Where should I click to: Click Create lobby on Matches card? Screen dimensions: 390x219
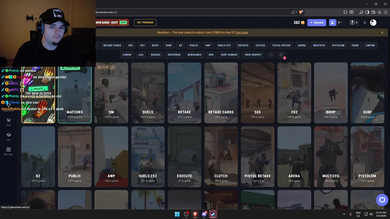70,68
